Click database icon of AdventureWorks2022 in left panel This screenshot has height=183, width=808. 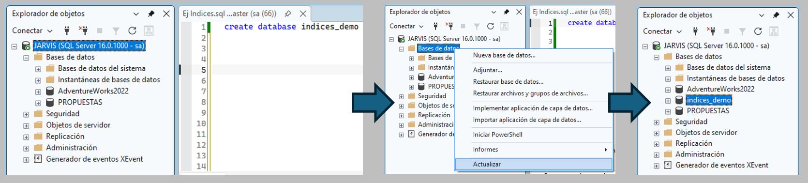point(50,91)
